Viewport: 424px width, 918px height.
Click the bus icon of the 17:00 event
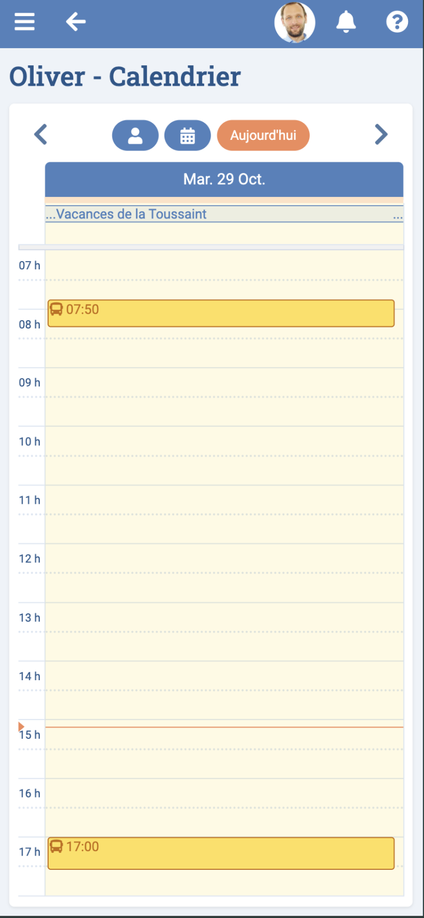pyautogui.click(x=56, y=846)
